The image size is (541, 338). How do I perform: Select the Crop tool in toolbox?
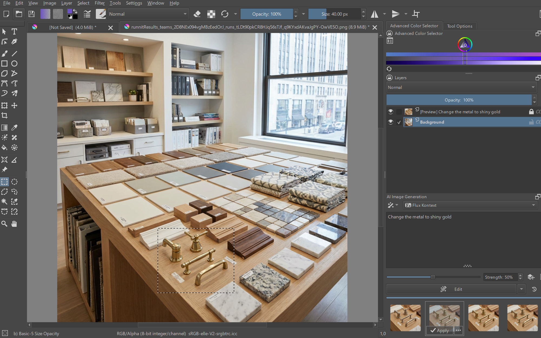click(5, 115)
